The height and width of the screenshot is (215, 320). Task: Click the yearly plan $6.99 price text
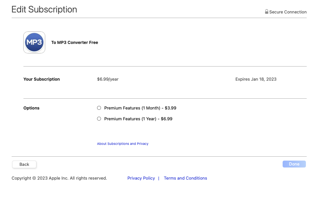[167, 119]
